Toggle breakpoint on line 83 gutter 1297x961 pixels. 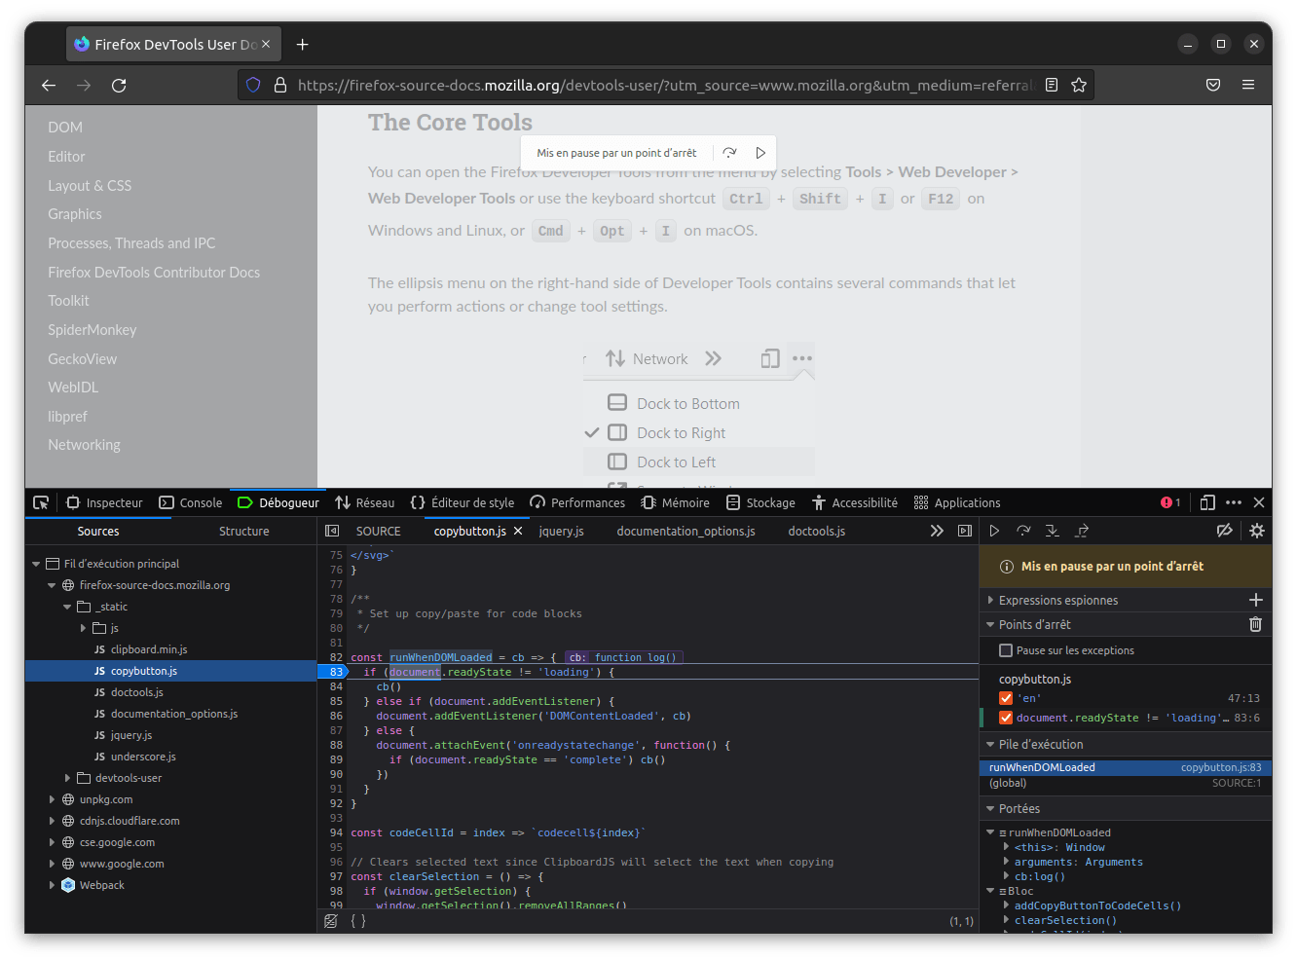point(332,672)
